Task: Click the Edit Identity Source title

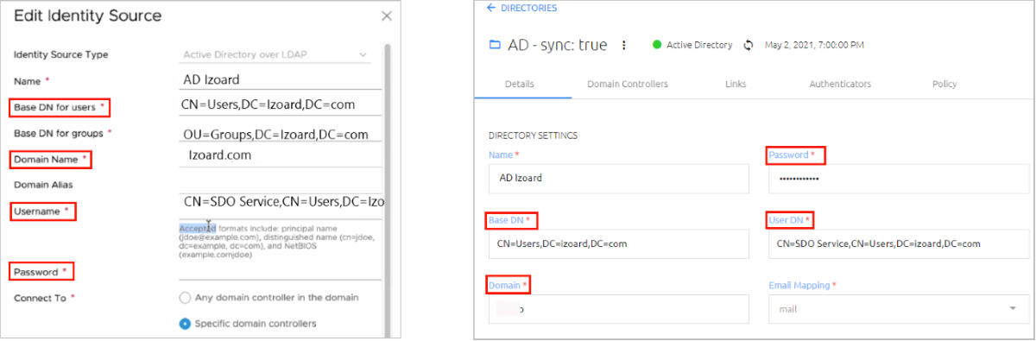Action: click(x=87, y=16)
